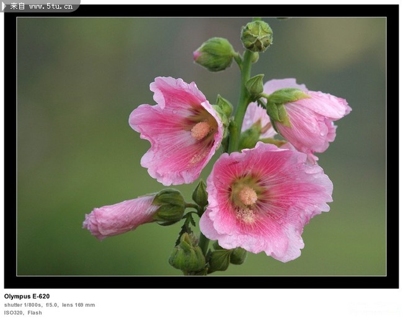Click the arrow icon beside the 5tu.cn watermark
Image resolution: width=403 pixels, height=319 pixels.
[4, 6]
